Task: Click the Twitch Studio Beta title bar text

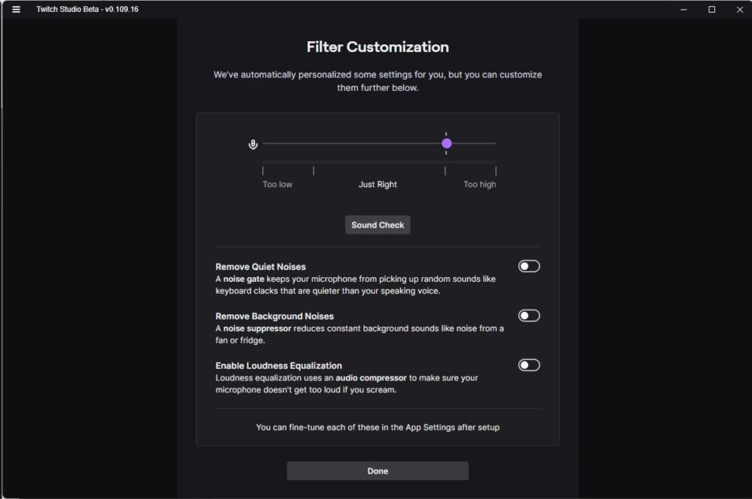Action: point(87,9)
